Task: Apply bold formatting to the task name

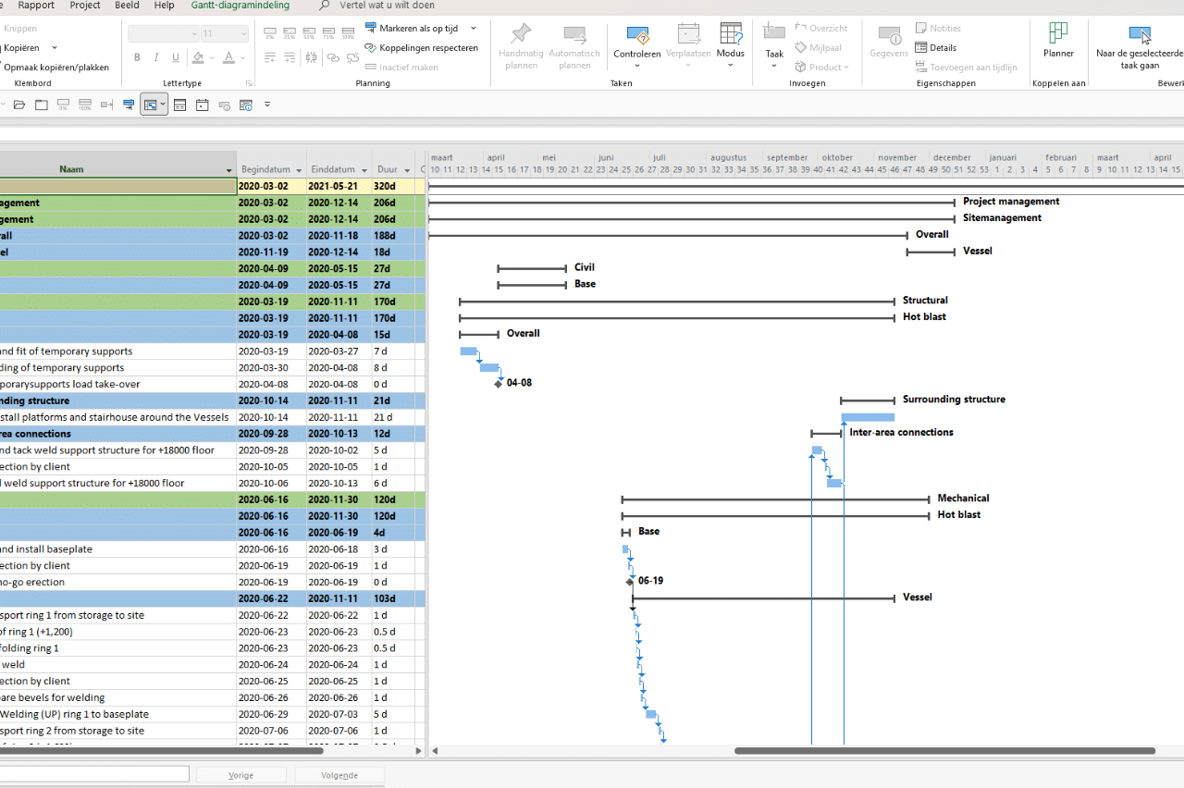Action: pos(136,57)
